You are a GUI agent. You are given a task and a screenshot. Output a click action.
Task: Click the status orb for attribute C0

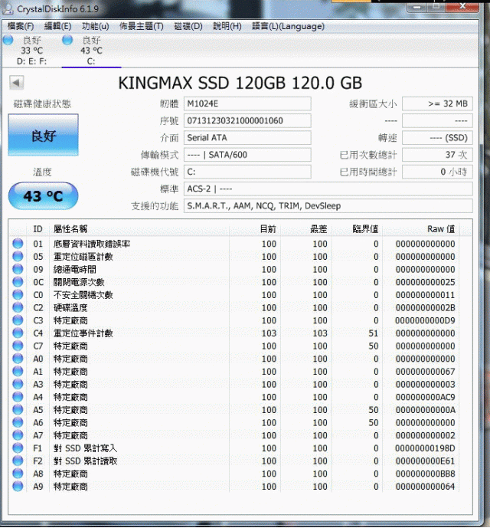coord(18,294)
